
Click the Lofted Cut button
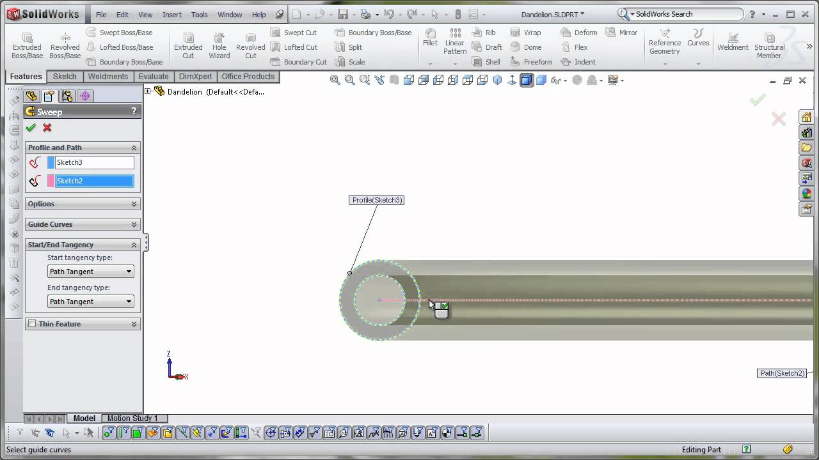pos(294,47)
